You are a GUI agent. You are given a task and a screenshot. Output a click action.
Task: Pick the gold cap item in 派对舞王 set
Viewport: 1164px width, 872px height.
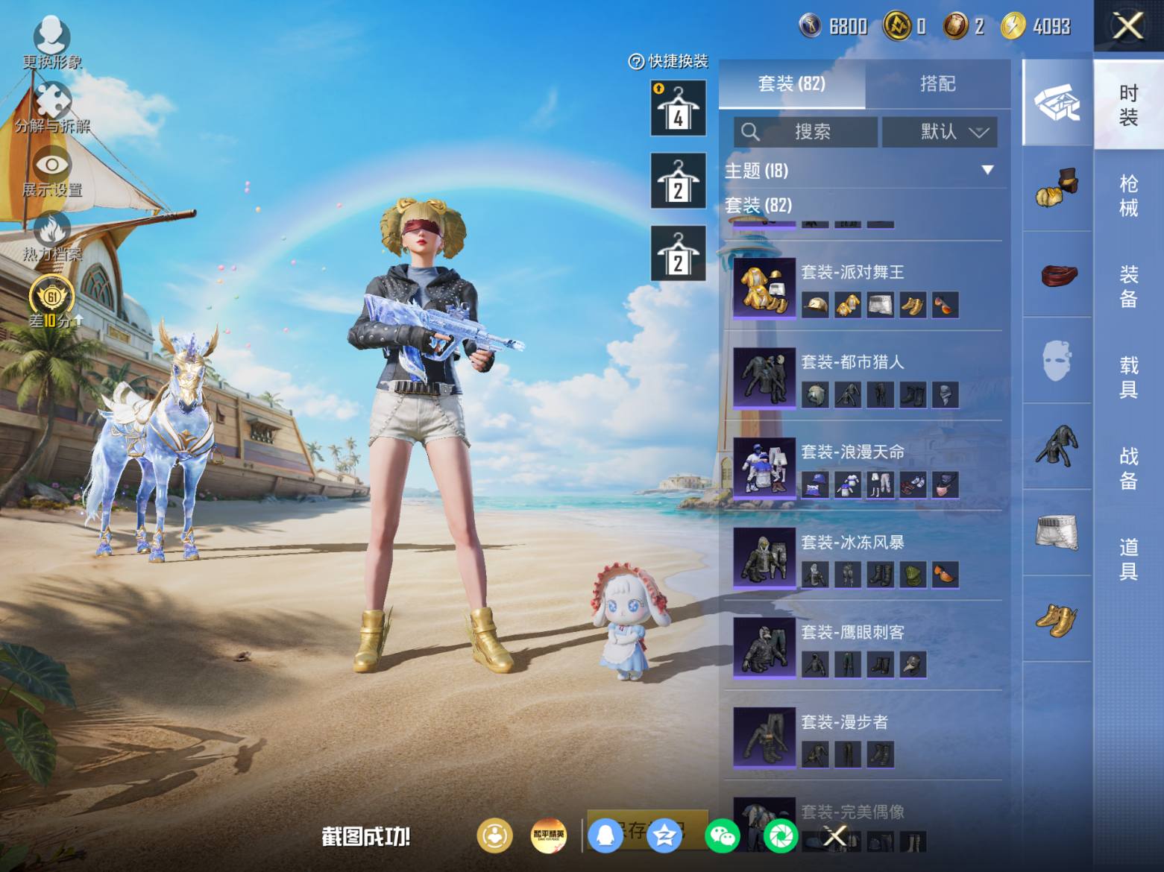point(815,305)
